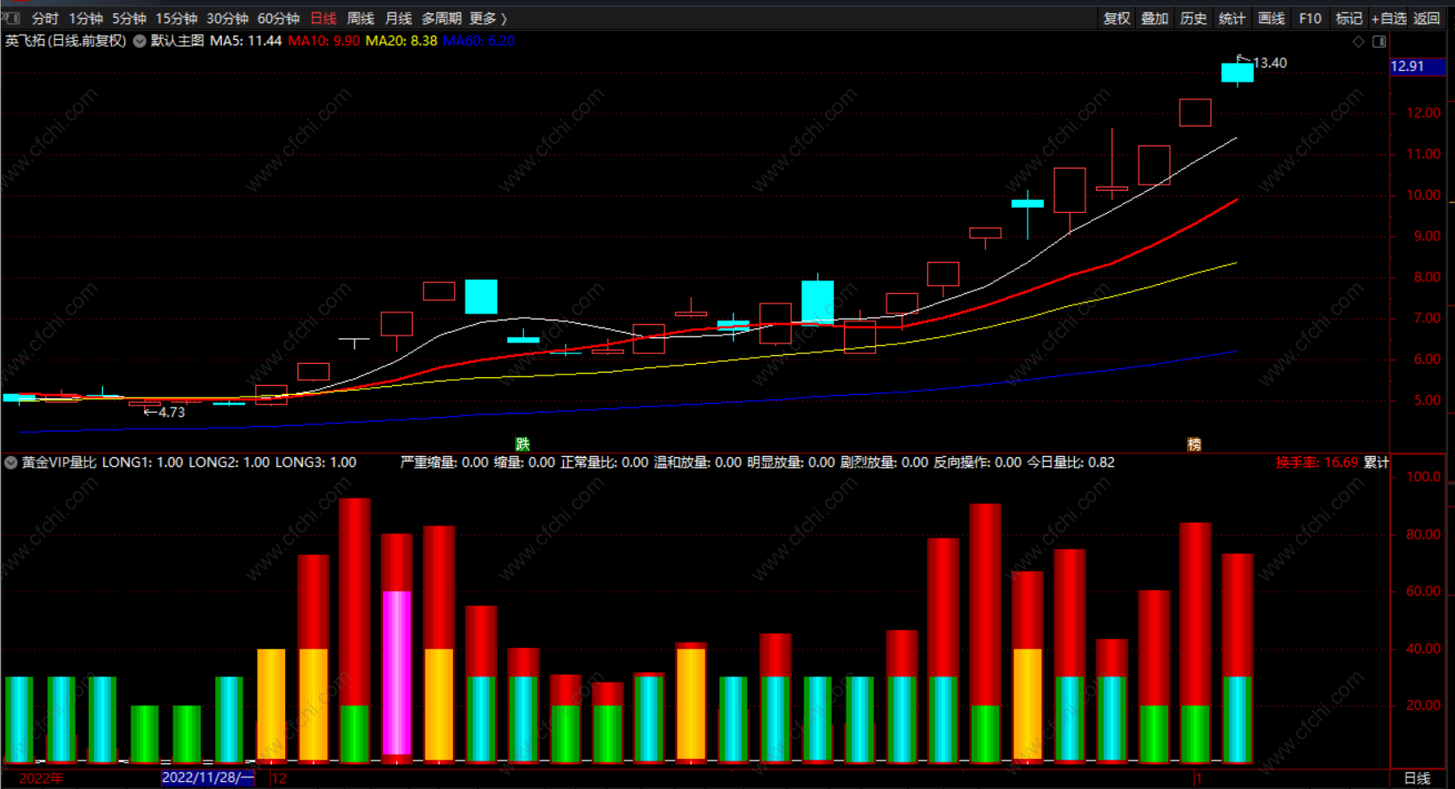Viewport: 1455px width, 789px height.
Task: Click the 2022/11/28/一 date marker on timeline
Action: pos(208,777)
